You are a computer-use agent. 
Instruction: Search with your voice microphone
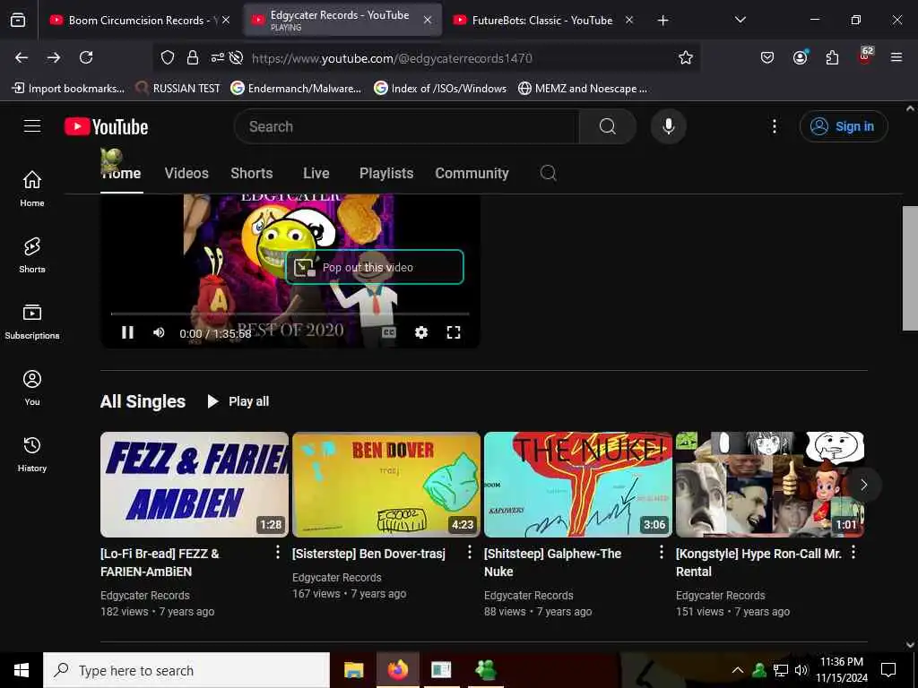click(x=668, y=126)
